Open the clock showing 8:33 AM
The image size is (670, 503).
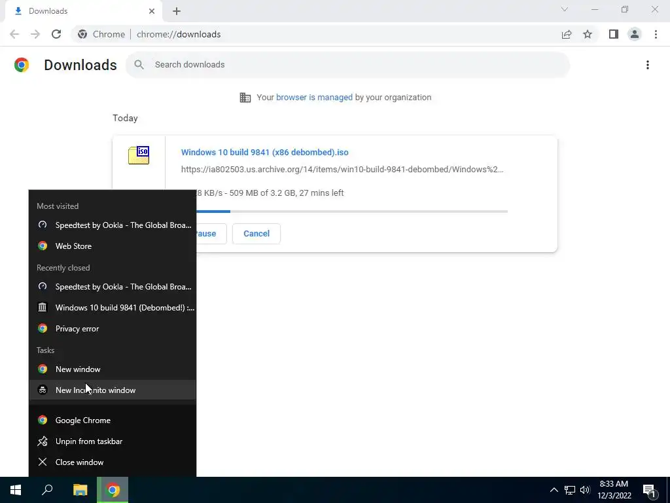pyautogui.click(x=614, y=490)
